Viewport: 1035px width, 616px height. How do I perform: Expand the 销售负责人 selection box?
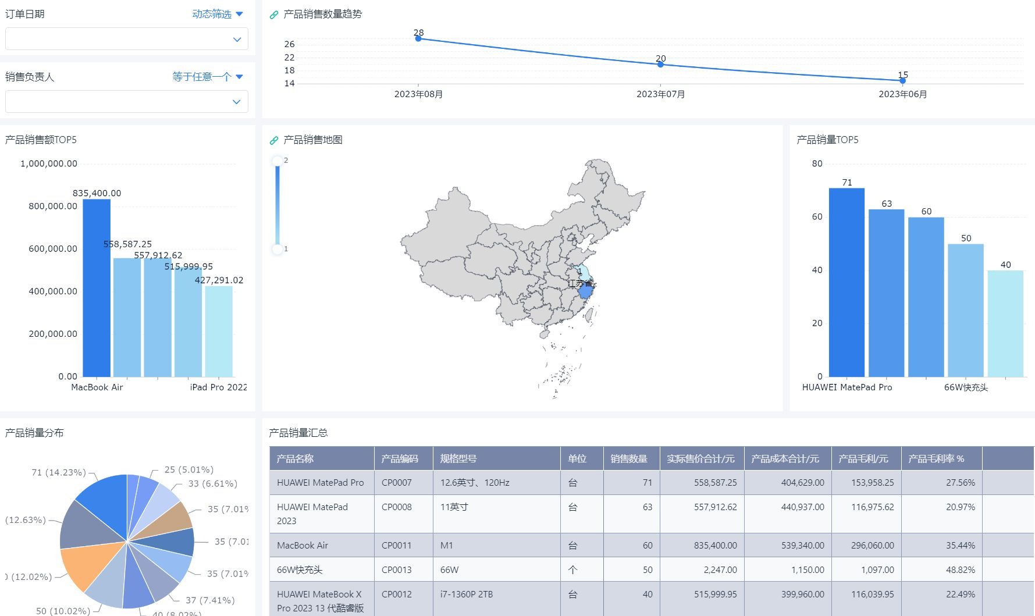click(x=127, y=101)
